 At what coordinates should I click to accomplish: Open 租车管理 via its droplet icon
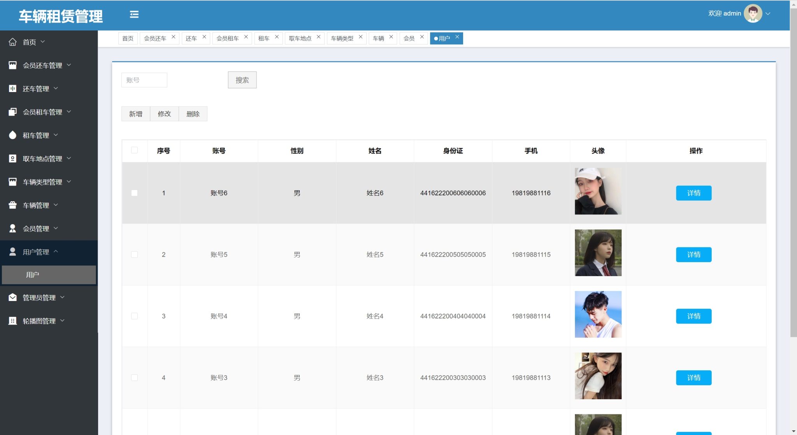pos(13,135)
